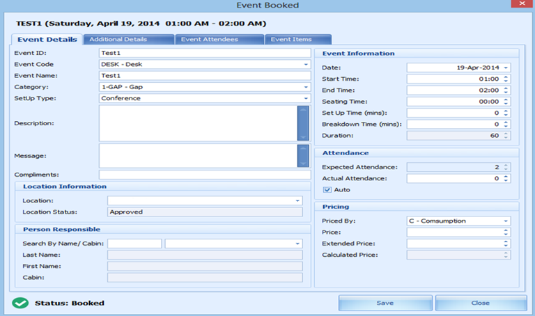Click the Message box scrollbar
This screenshot has width=535, height=316.
(x=303, y=155)
